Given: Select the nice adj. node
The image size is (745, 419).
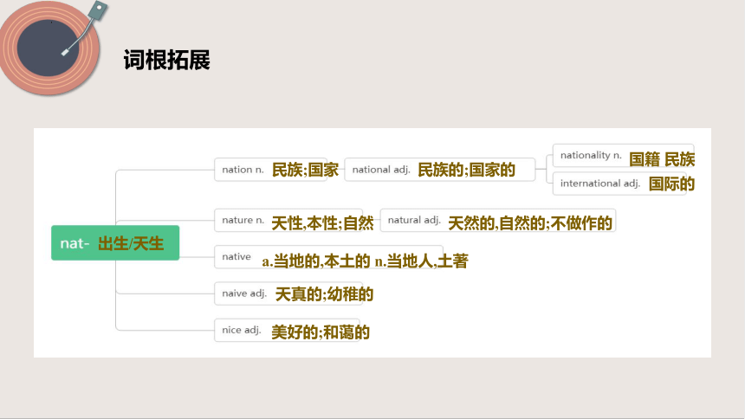Looking at the screenshot, I should coord(287,330).
